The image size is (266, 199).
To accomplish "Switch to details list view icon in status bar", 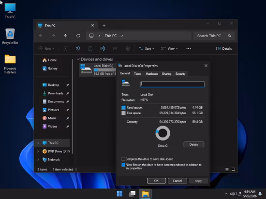I will [227, 170].
